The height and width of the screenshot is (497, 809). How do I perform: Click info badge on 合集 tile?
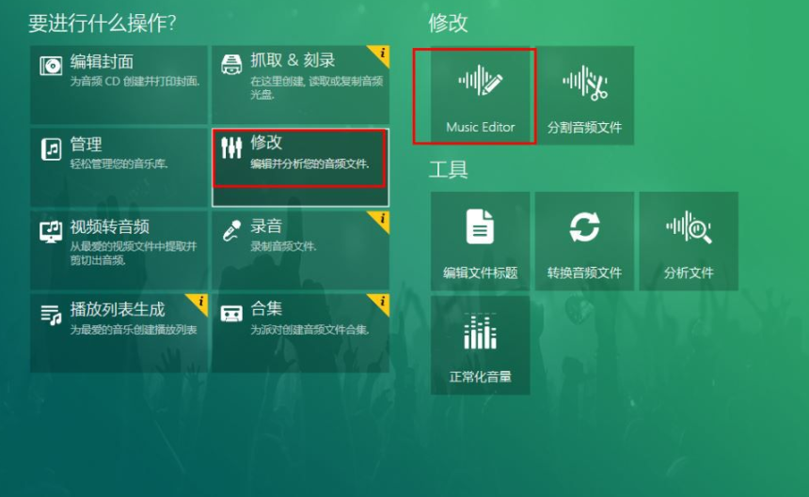381,302
